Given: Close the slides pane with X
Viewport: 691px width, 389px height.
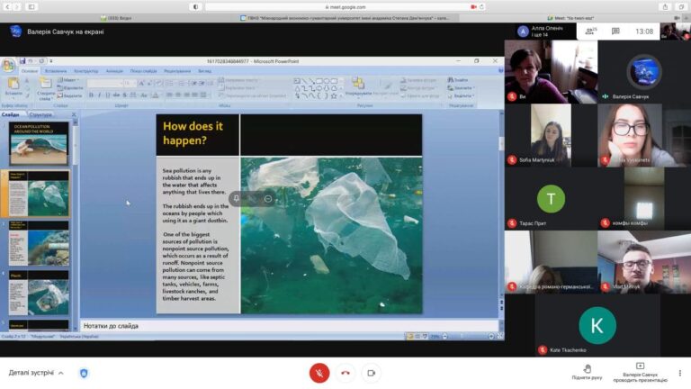Looking at the screenshot, I should [74, 114].
